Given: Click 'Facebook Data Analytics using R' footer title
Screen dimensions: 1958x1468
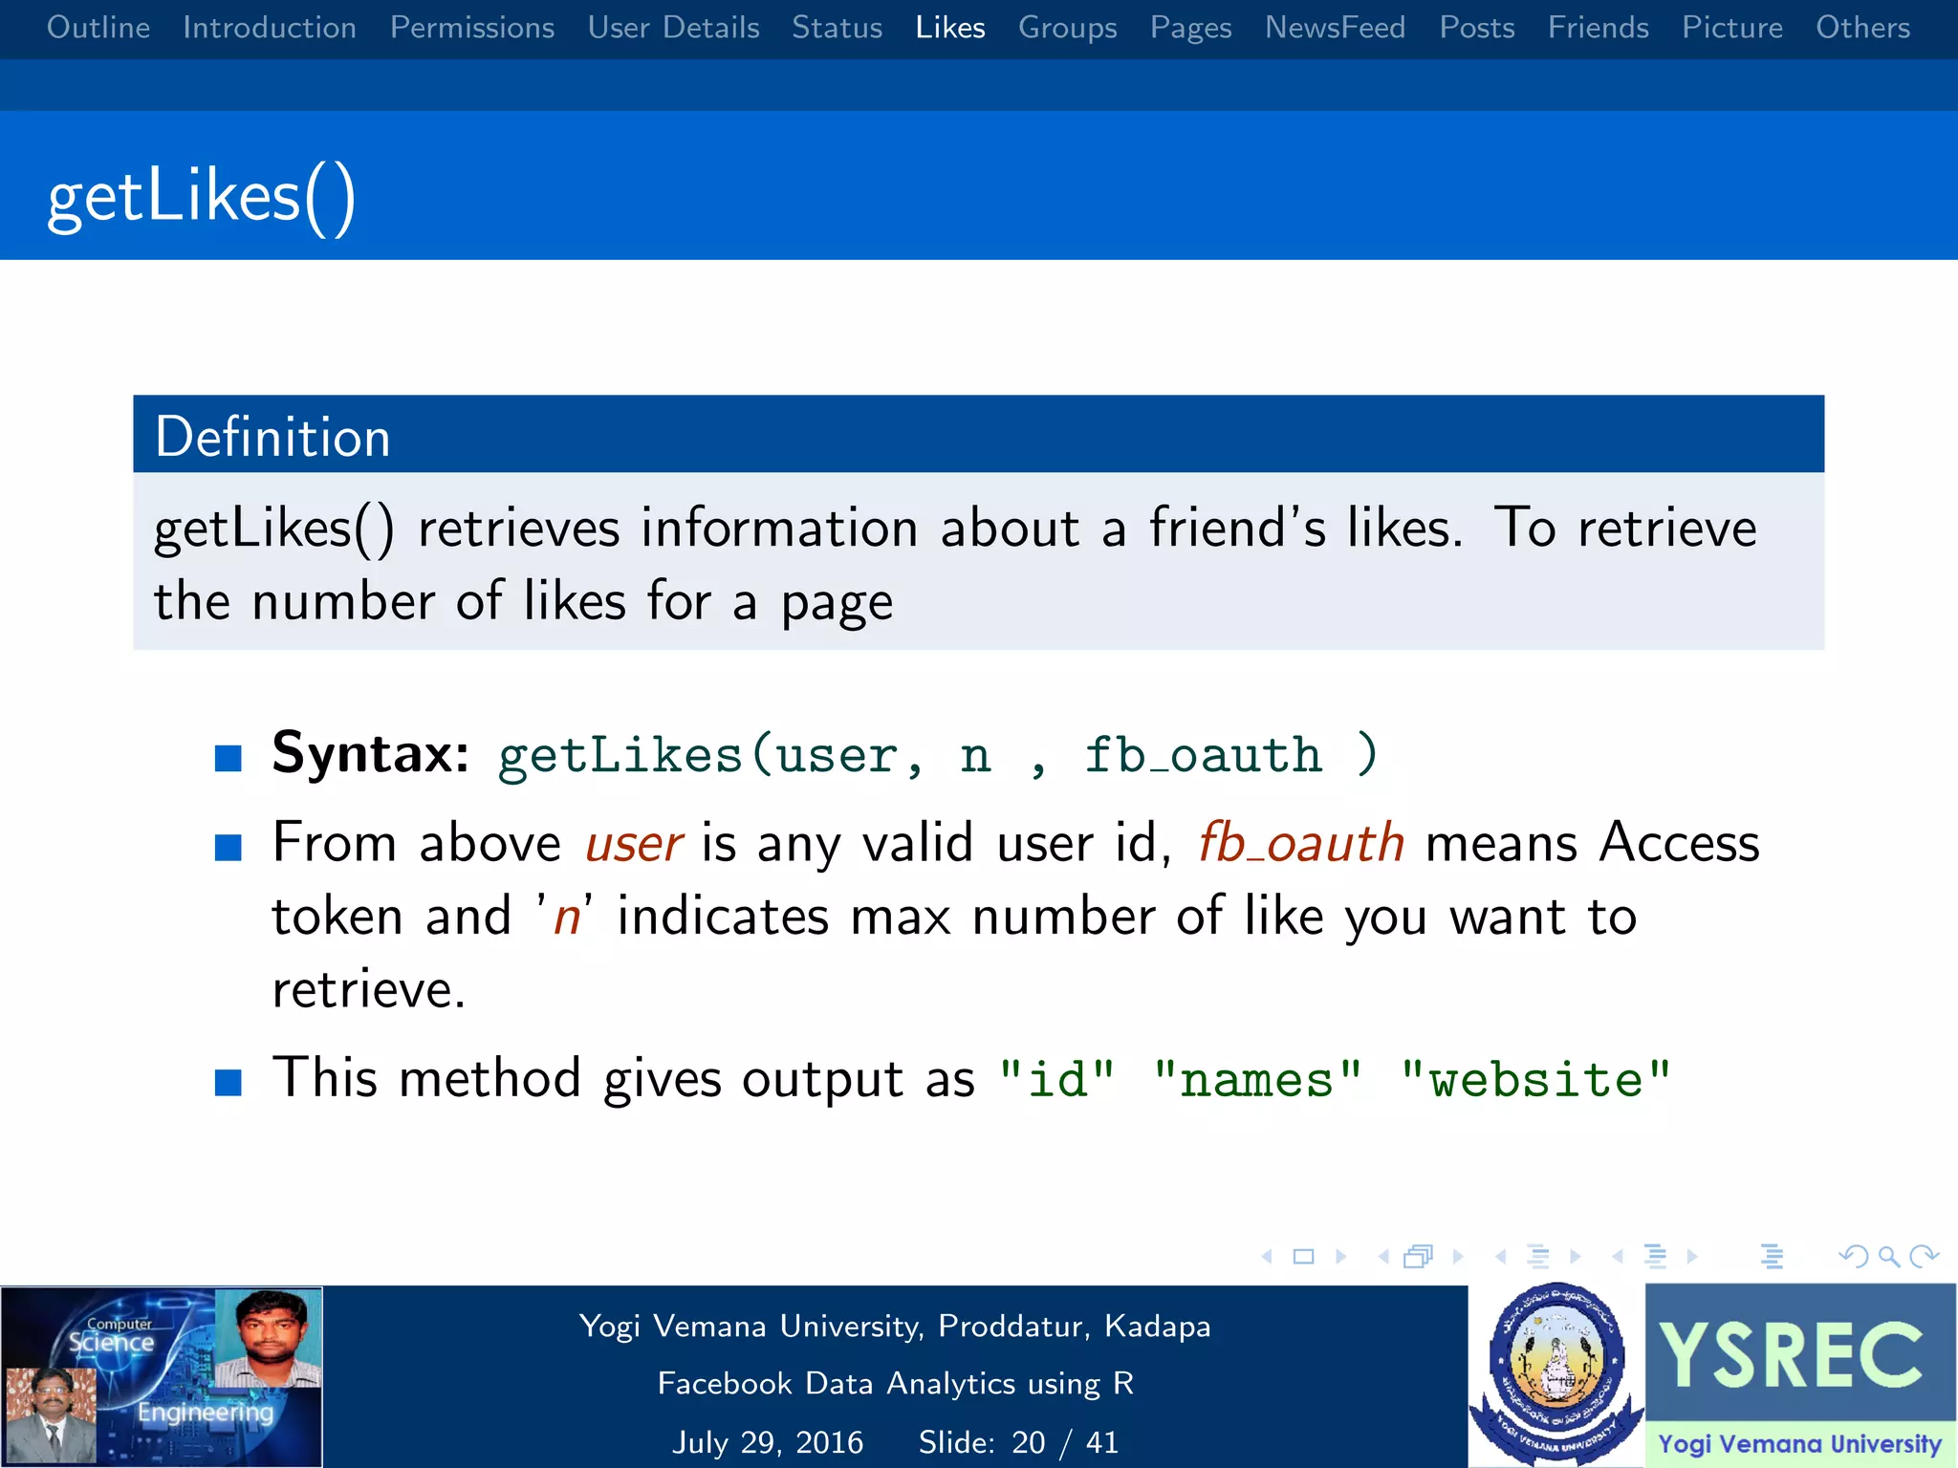Looking at the screenshot, I should point(896,1384).
